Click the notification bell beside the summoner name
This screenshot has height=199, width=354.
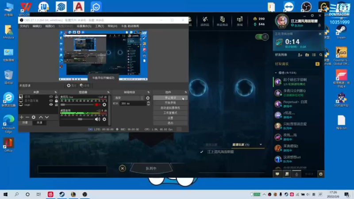tap(319, 26)
